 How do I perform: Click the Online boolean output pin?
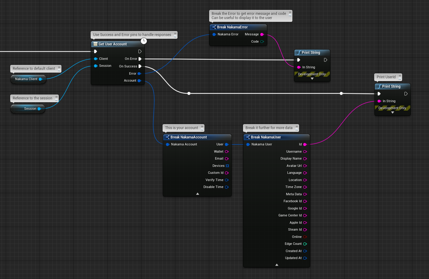click(x=305, y=237)
